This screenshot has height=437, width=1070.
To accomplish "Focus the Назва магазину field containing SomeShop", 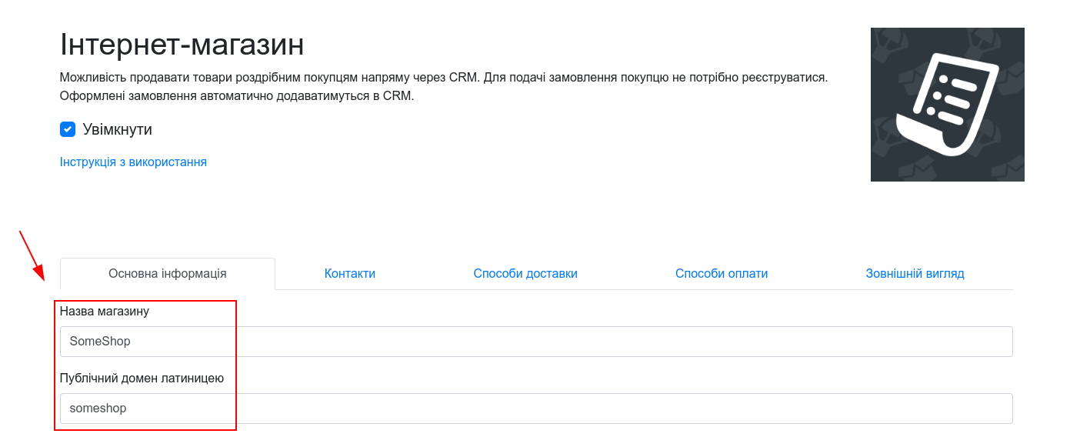I will click(536, 342).
